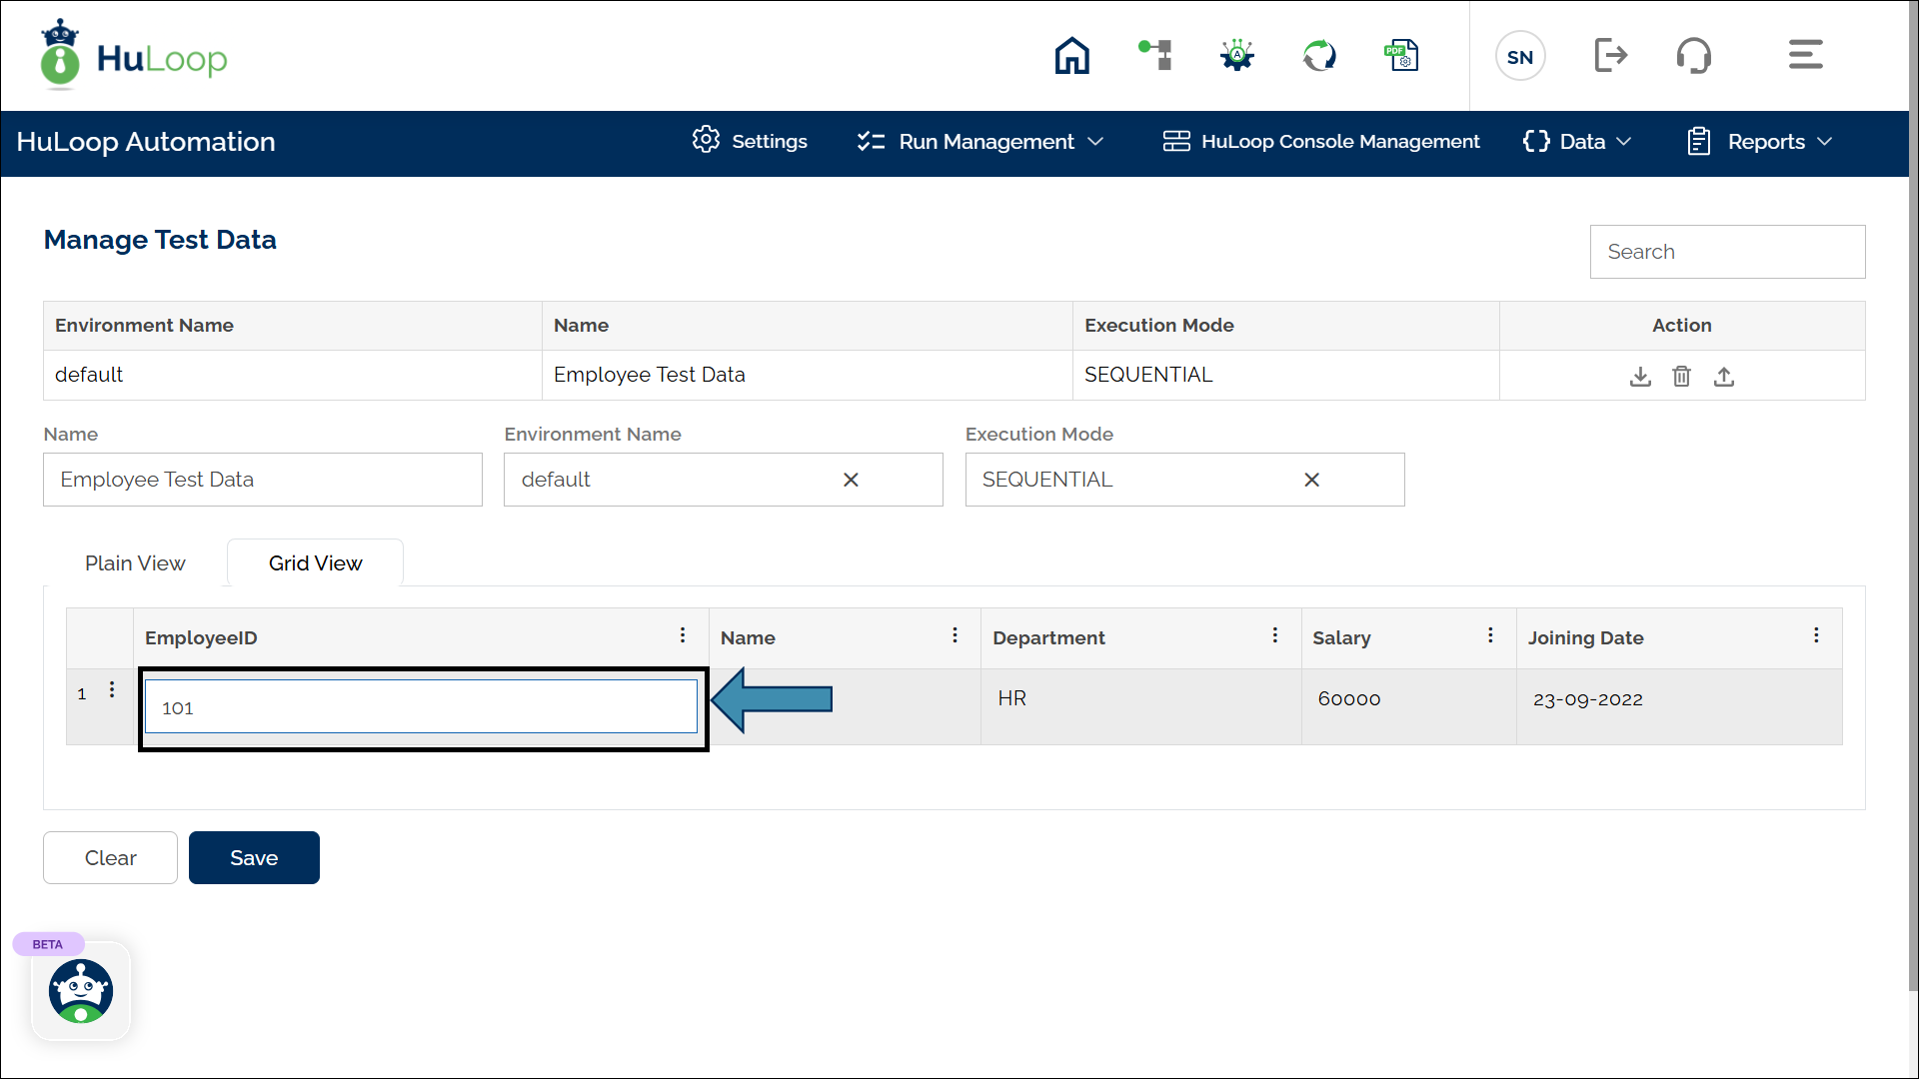Open the hamburger menu
The width and height of the screenshot is (1919, 1079).
coord(1805,55)
